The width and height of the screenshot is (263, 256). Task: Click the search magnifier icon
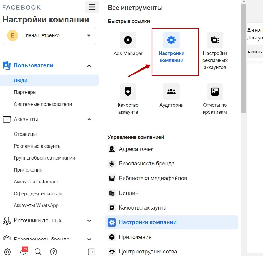click(38, 252)
